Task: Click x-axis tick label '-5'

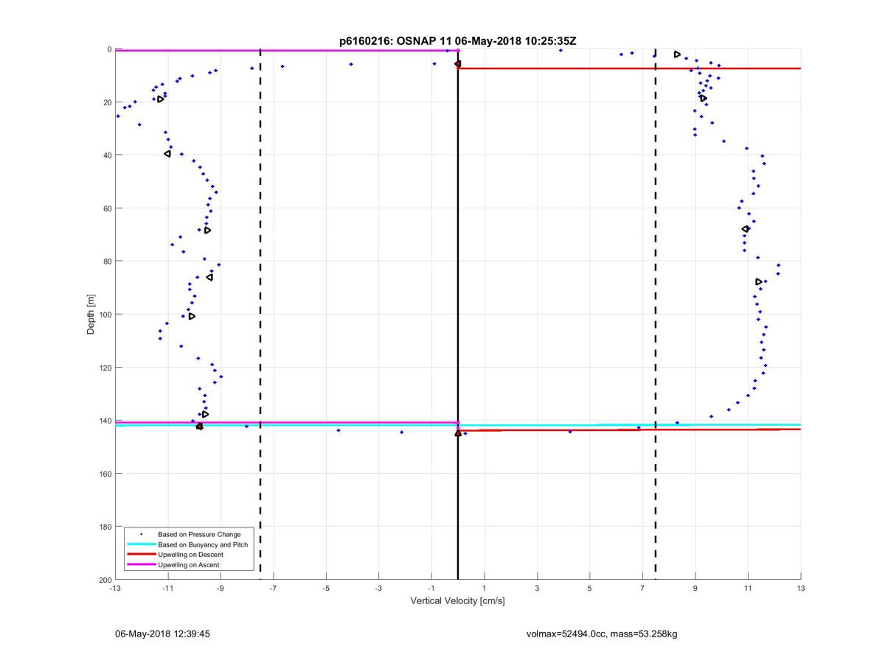Action: tap(326, 588)
